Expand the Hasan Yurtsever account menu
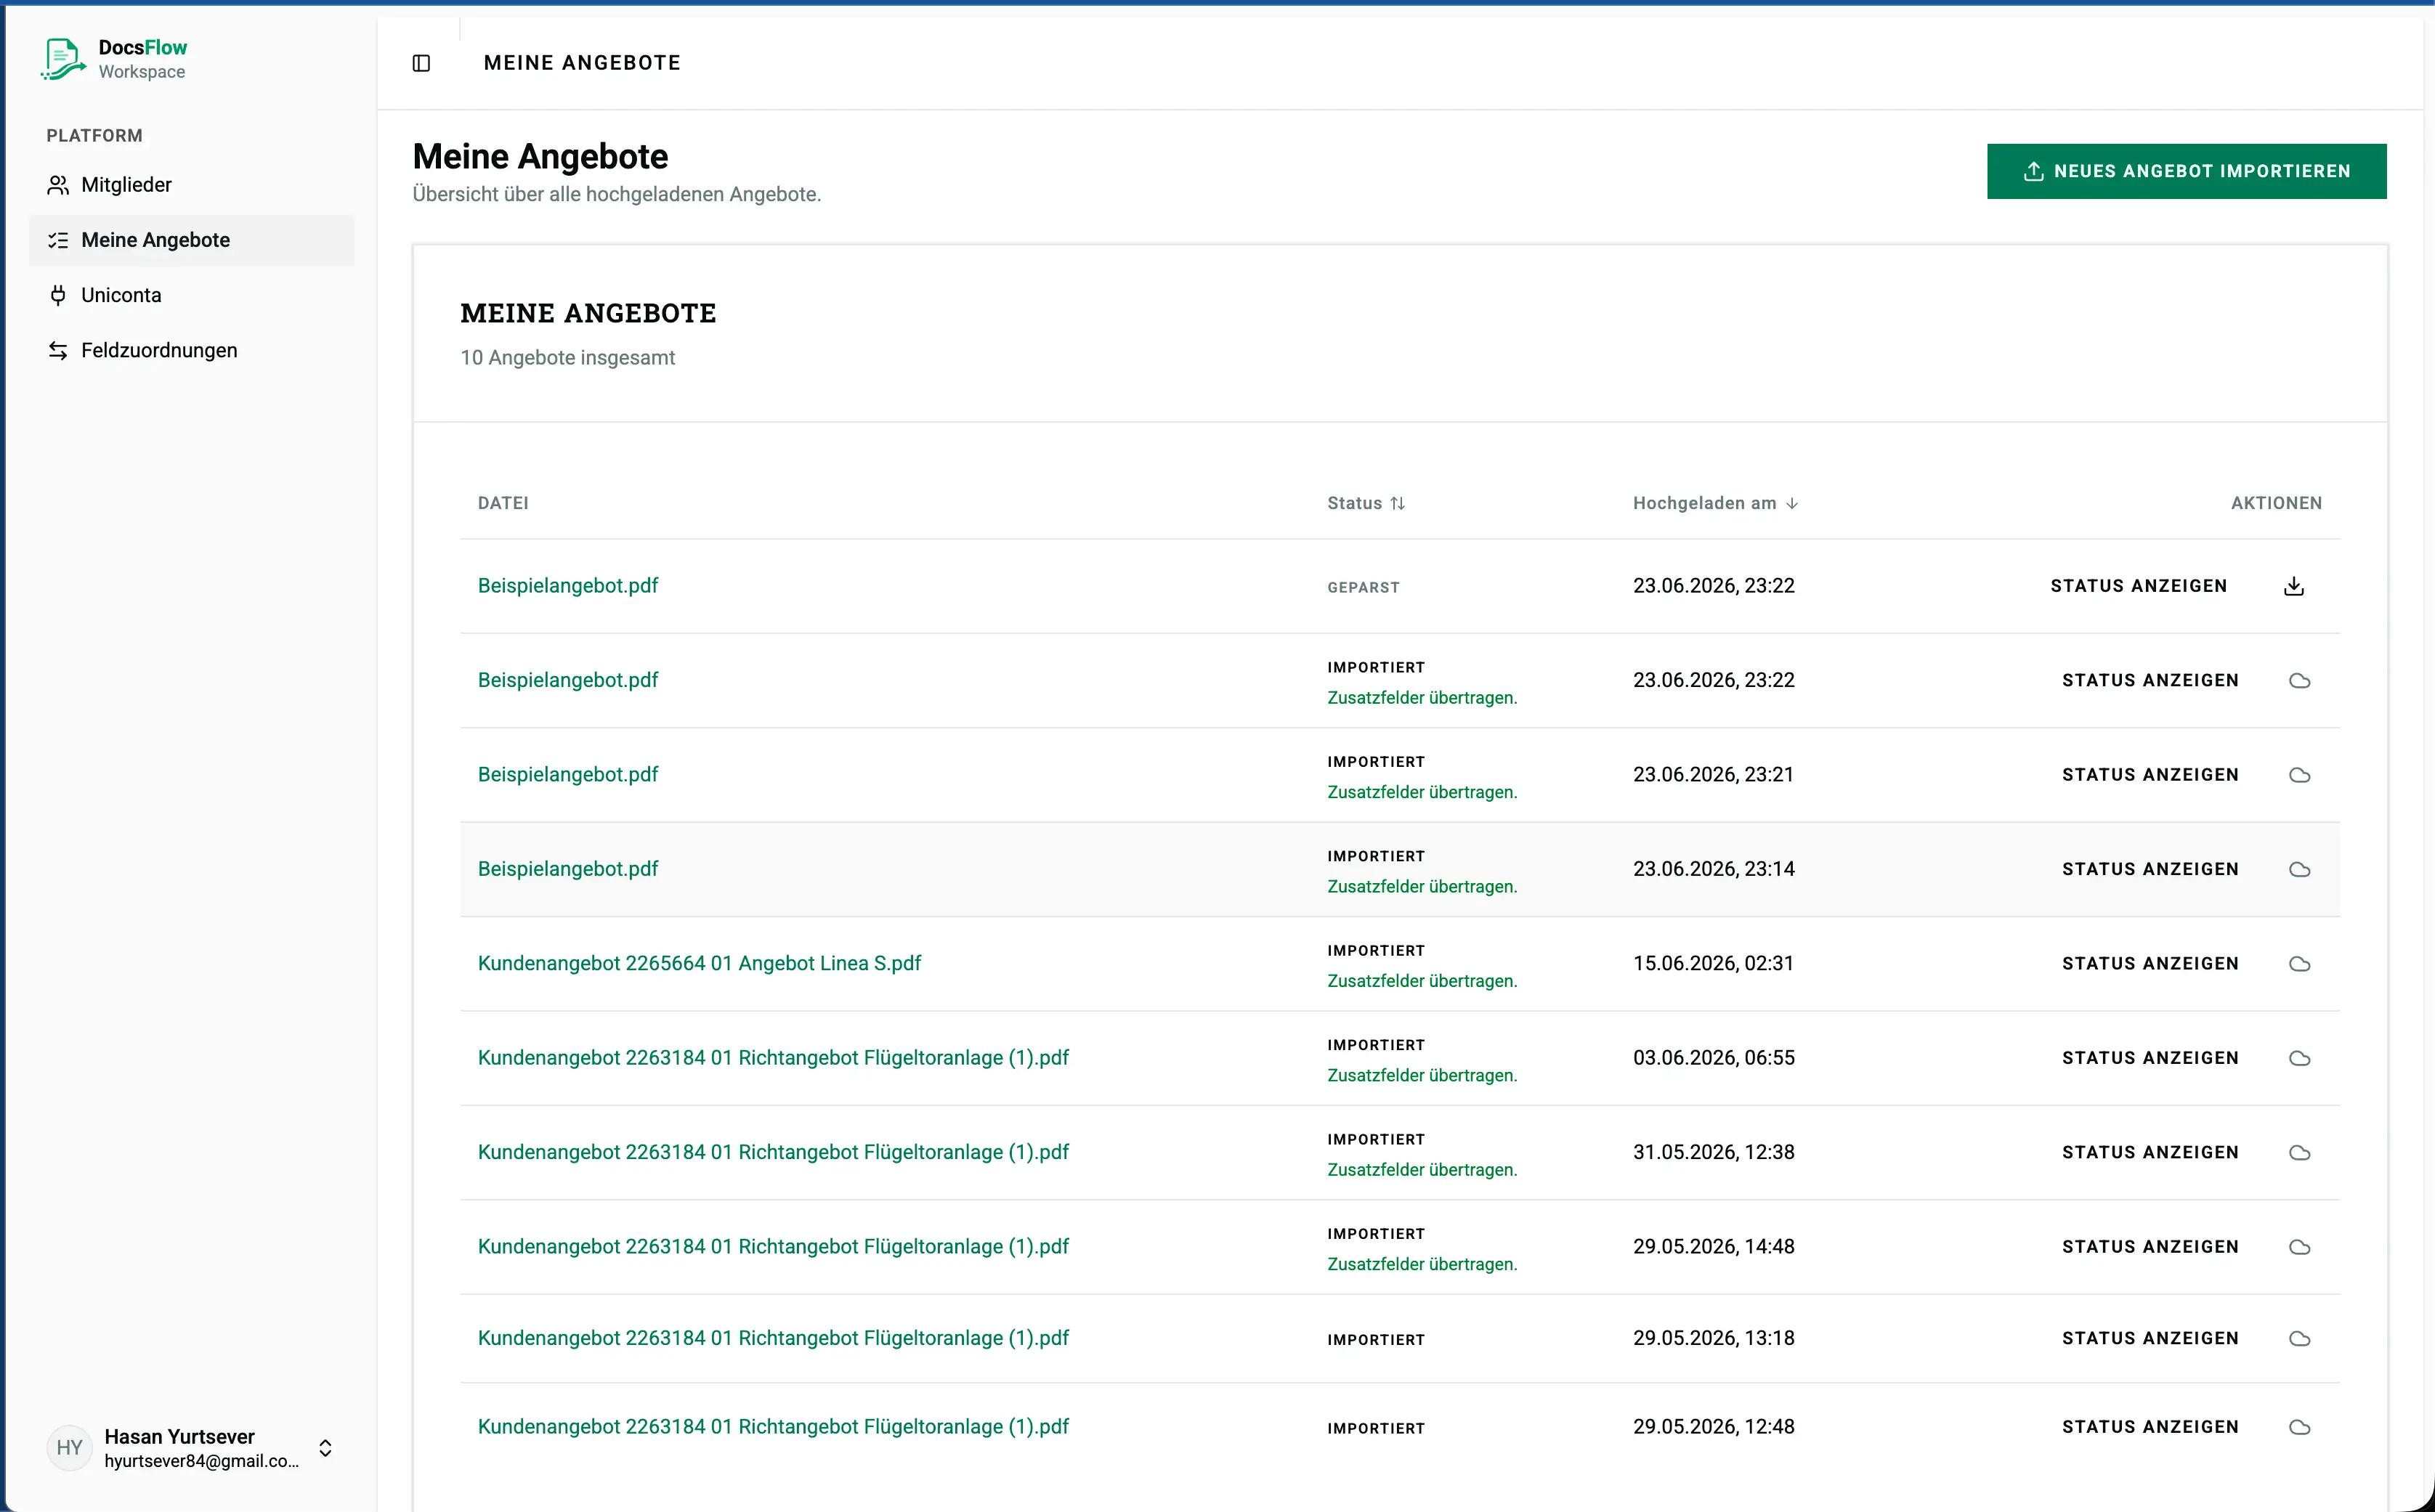The width and height of the screenshot is (2435, 1512). 325,1447
